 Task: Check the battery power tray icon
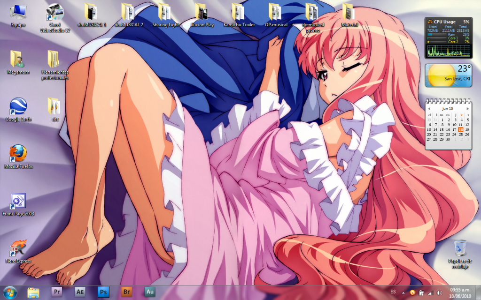point(421,292)
